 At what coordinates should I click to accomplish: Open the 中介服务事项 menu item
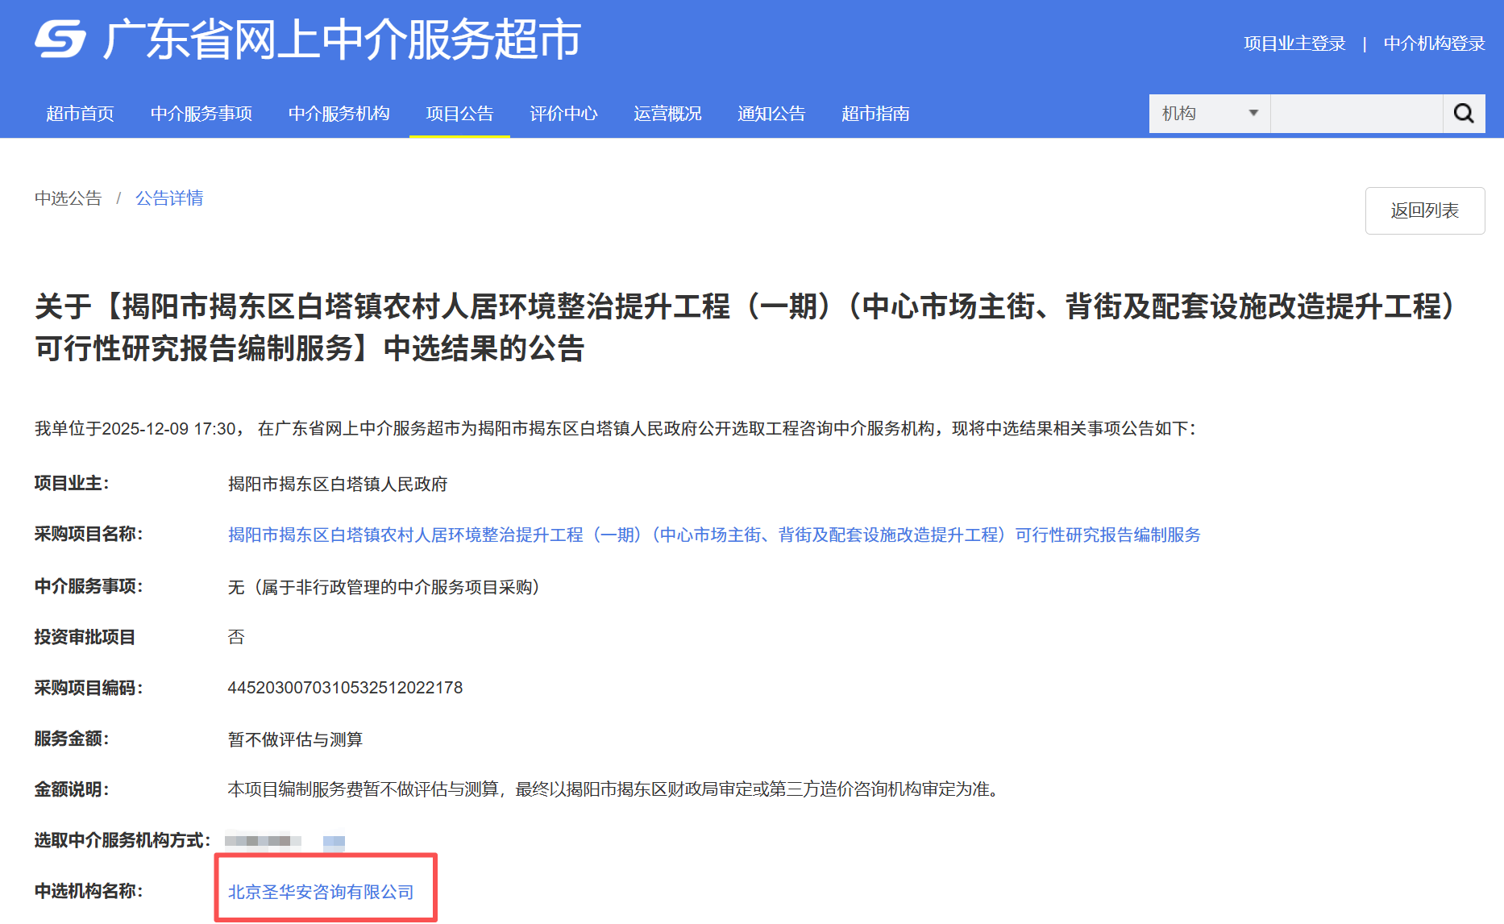[201, 114]
